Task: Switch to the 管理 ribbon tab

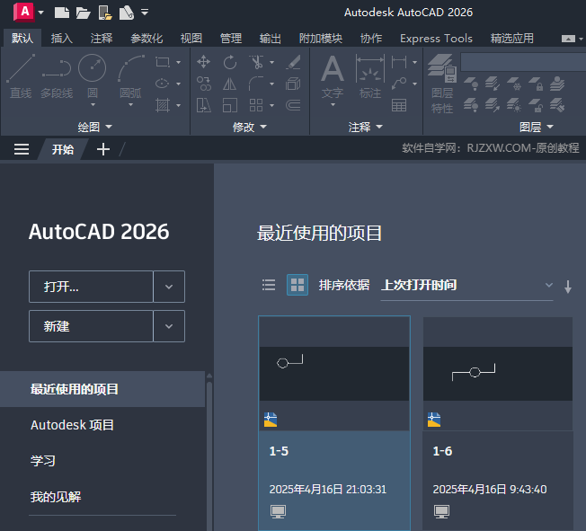Action: [231, 38]
